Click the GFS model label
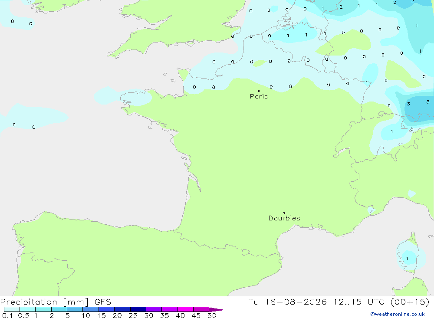Screen dimensions: 434x318 click(x=103, y=302)
